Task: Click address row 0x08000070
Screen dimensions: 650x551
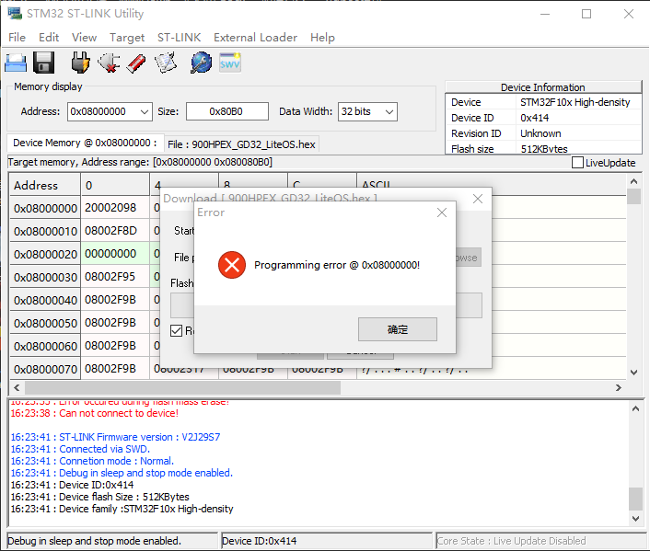Action: [x=45, y=369]
